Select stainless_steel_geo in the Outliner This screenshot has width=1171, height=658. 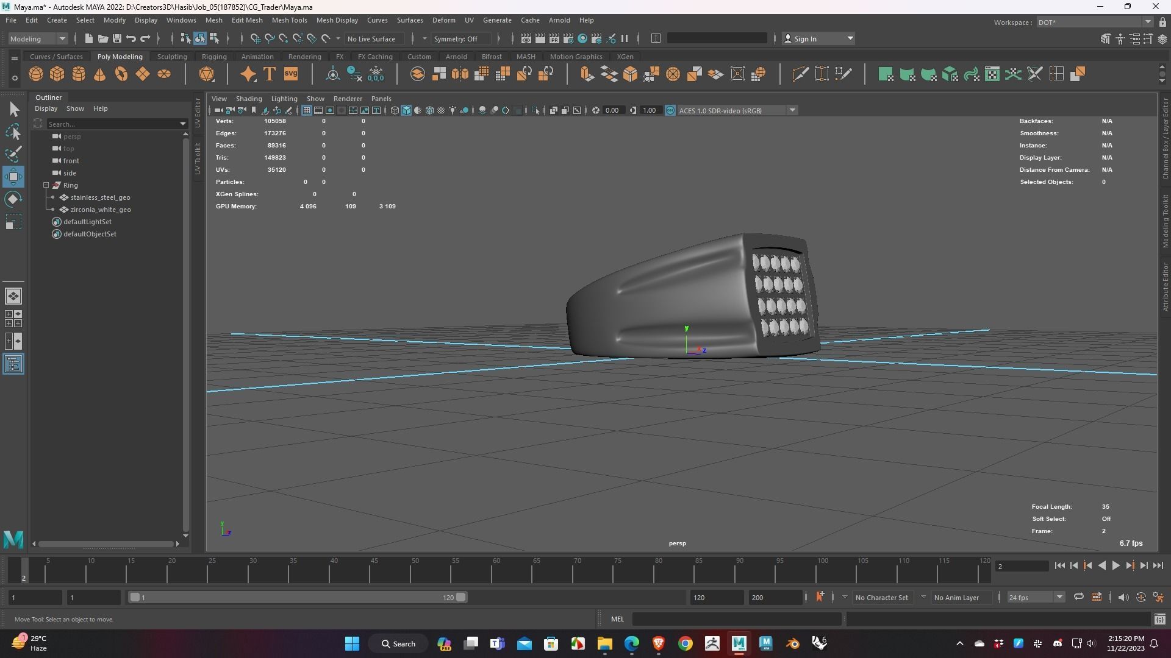point(100,197)
